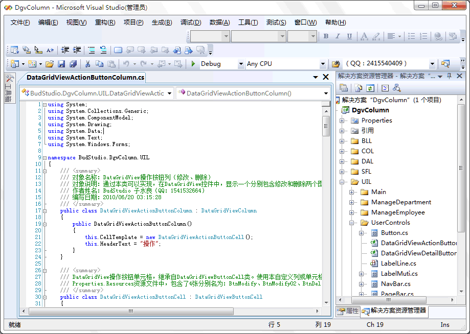Click the Increase Line Indent icon
The image size is (470, 334).
(77, 50)
